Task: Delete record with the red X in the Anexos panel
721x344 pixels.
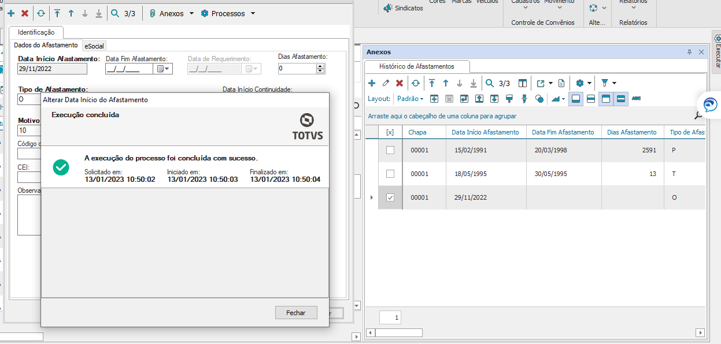Action: click(399, 83)
